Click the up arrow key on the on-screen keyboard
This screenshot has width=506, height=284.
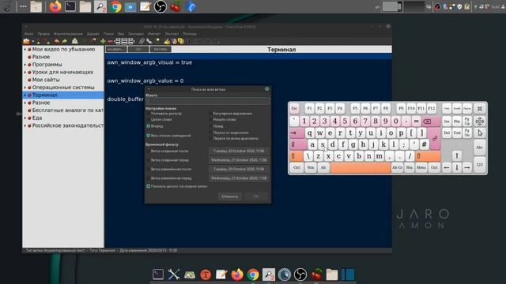click(457, 156)
